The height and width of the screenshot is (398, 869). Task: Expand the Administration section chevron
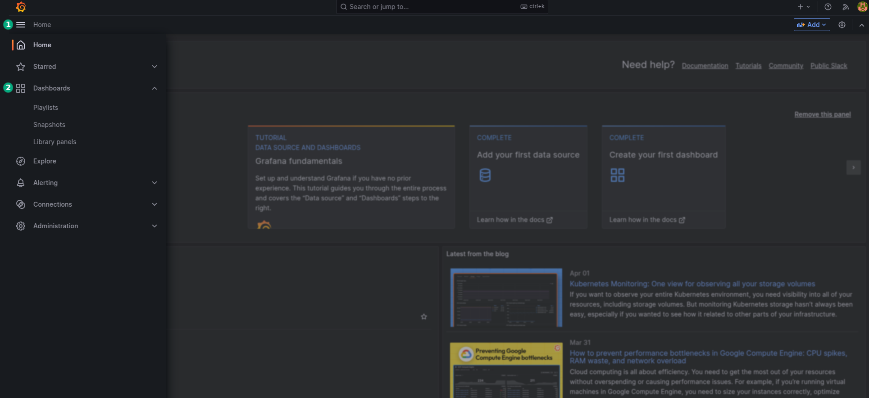click(155, 226)
